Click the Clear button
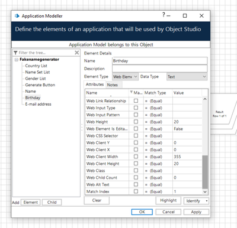 coord(97,200)
